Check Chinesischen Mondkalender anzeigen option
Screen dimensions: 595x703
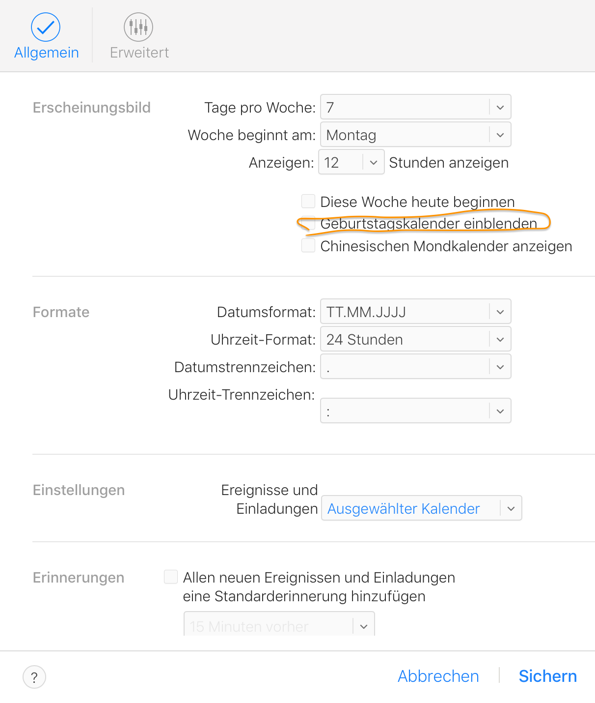308,245
